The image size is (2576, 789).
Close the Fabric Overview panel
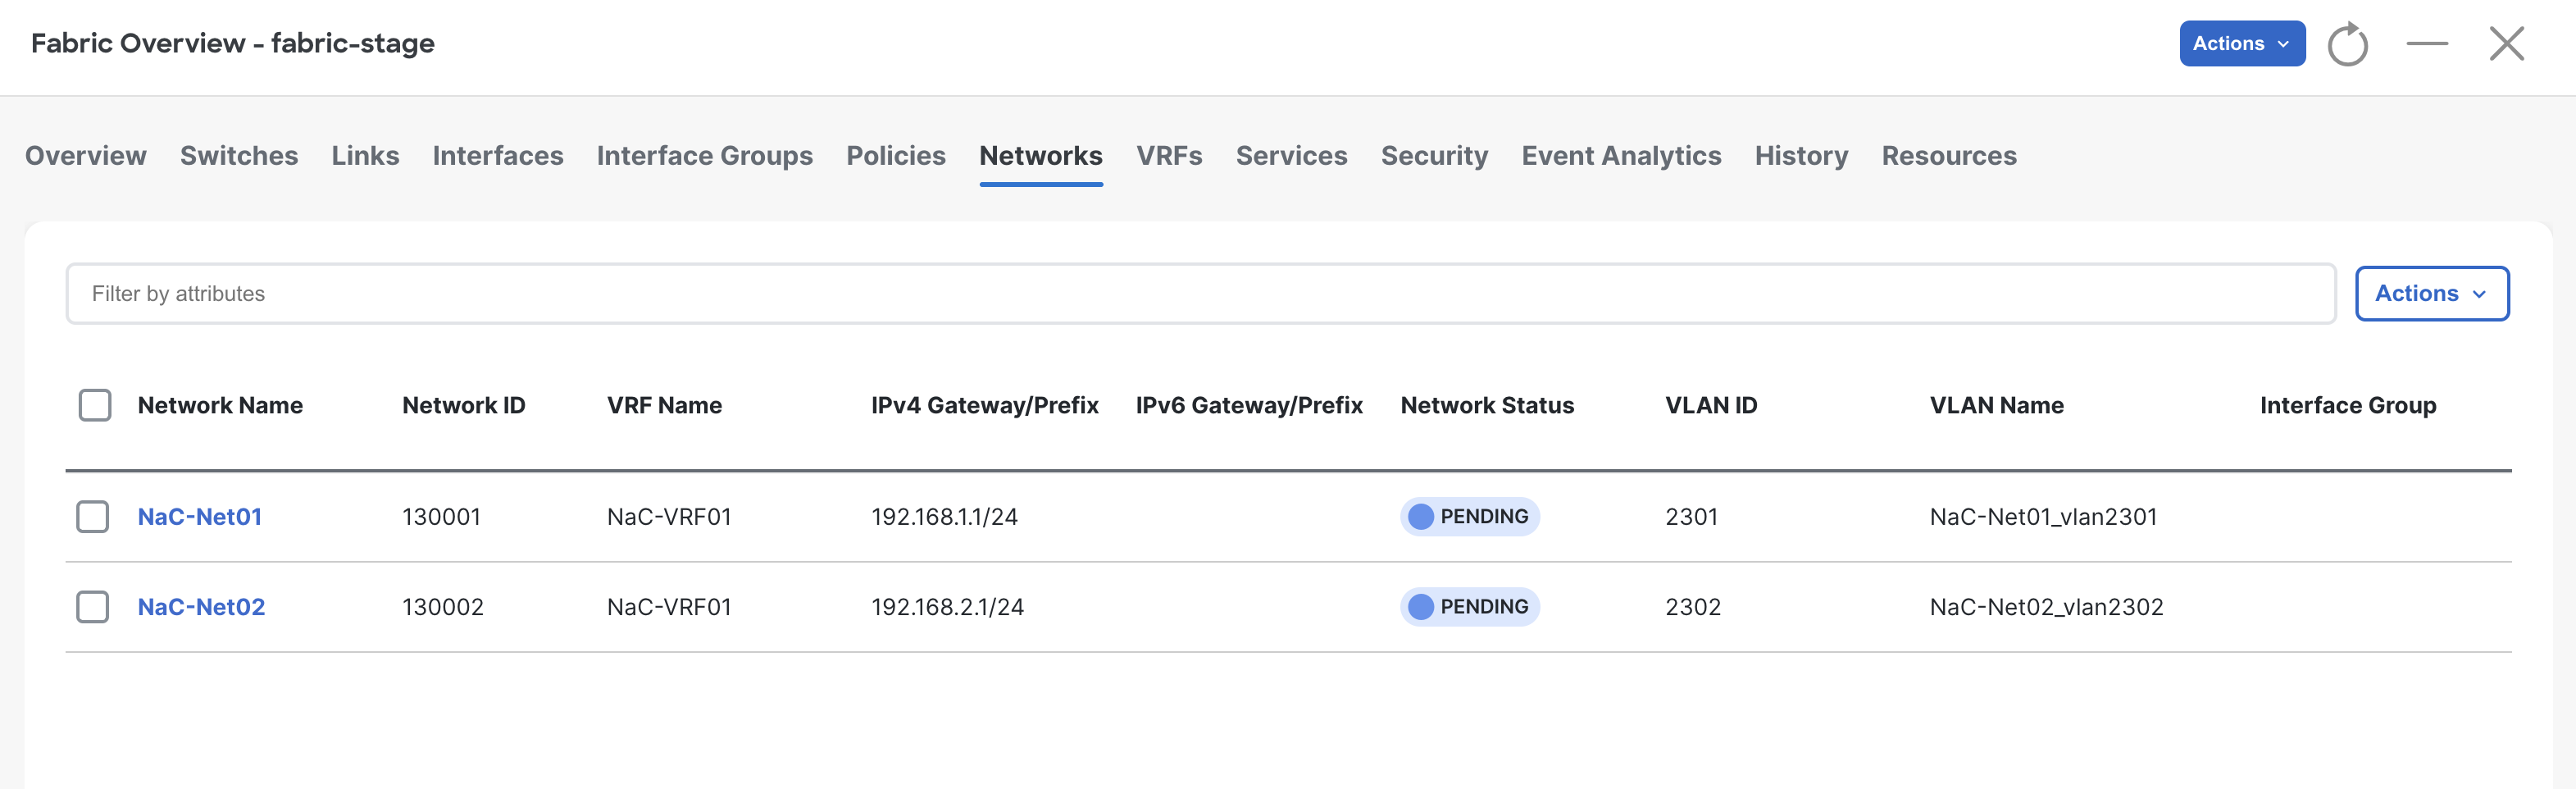(x=2506, y=43)
